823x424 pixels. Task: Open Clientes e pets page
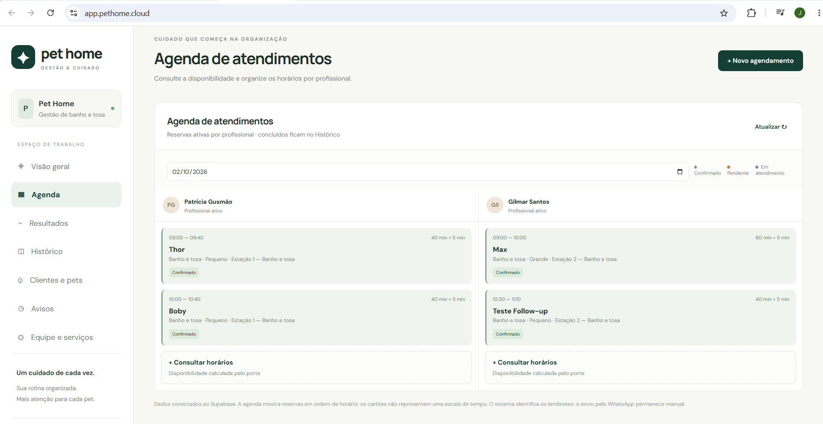click(x=66, y=280)
